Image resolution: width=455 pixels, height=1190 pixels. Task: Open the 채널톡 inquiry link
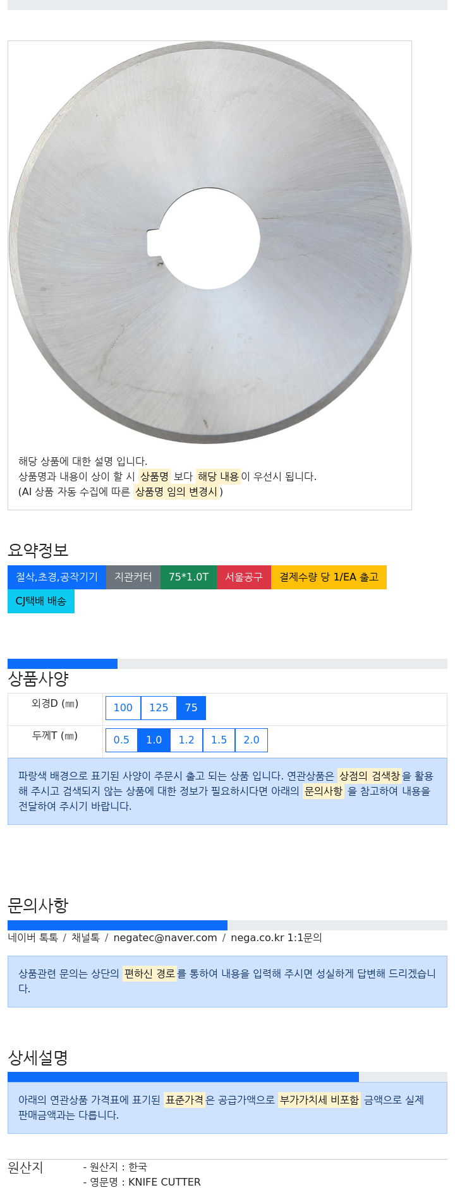85,938
